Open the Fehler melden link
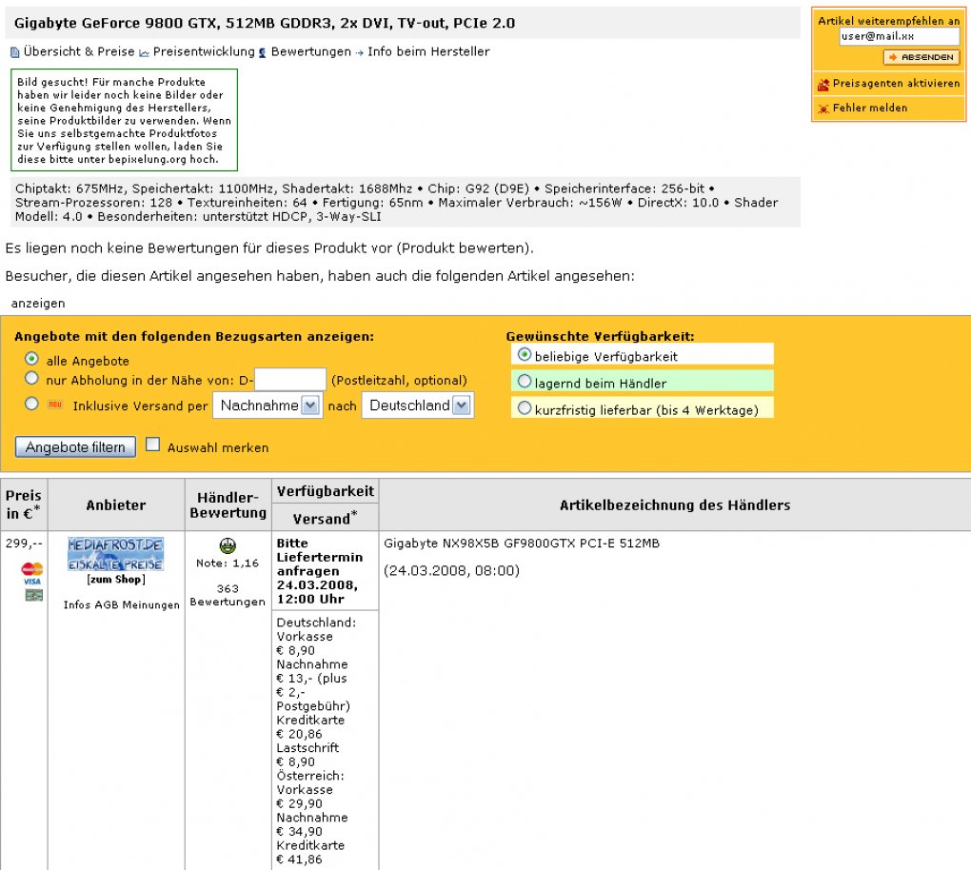This screenshot has width=971, height=870. click(870, 108)
